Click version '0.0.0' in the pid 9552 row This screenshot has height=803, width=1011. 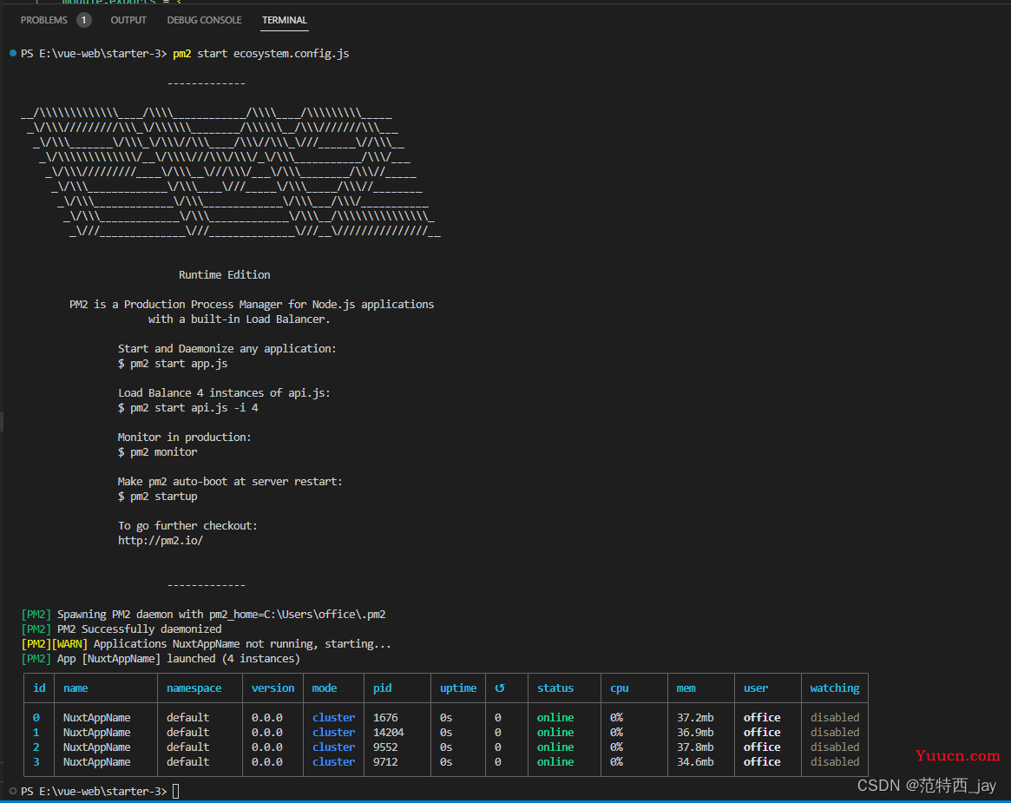(x=267, y=747)
